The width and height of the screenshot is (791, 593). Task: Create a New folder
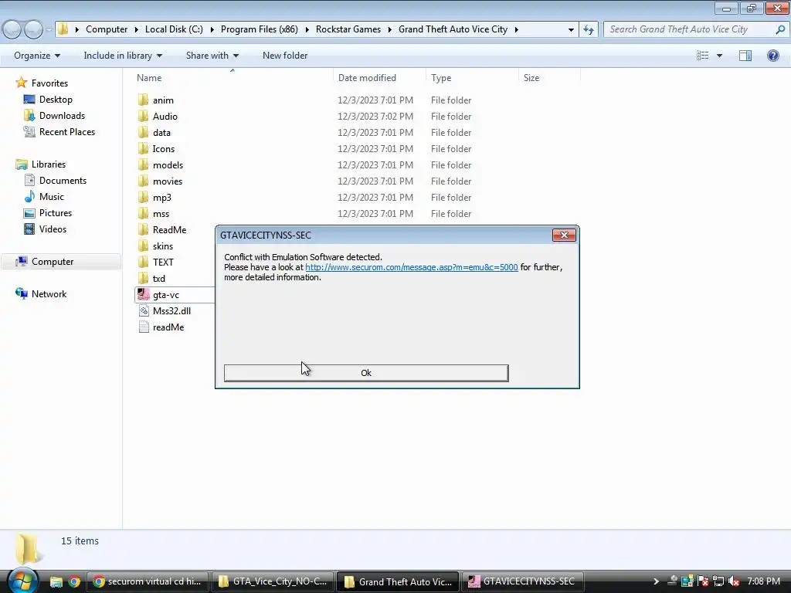[x=285, y=56]
